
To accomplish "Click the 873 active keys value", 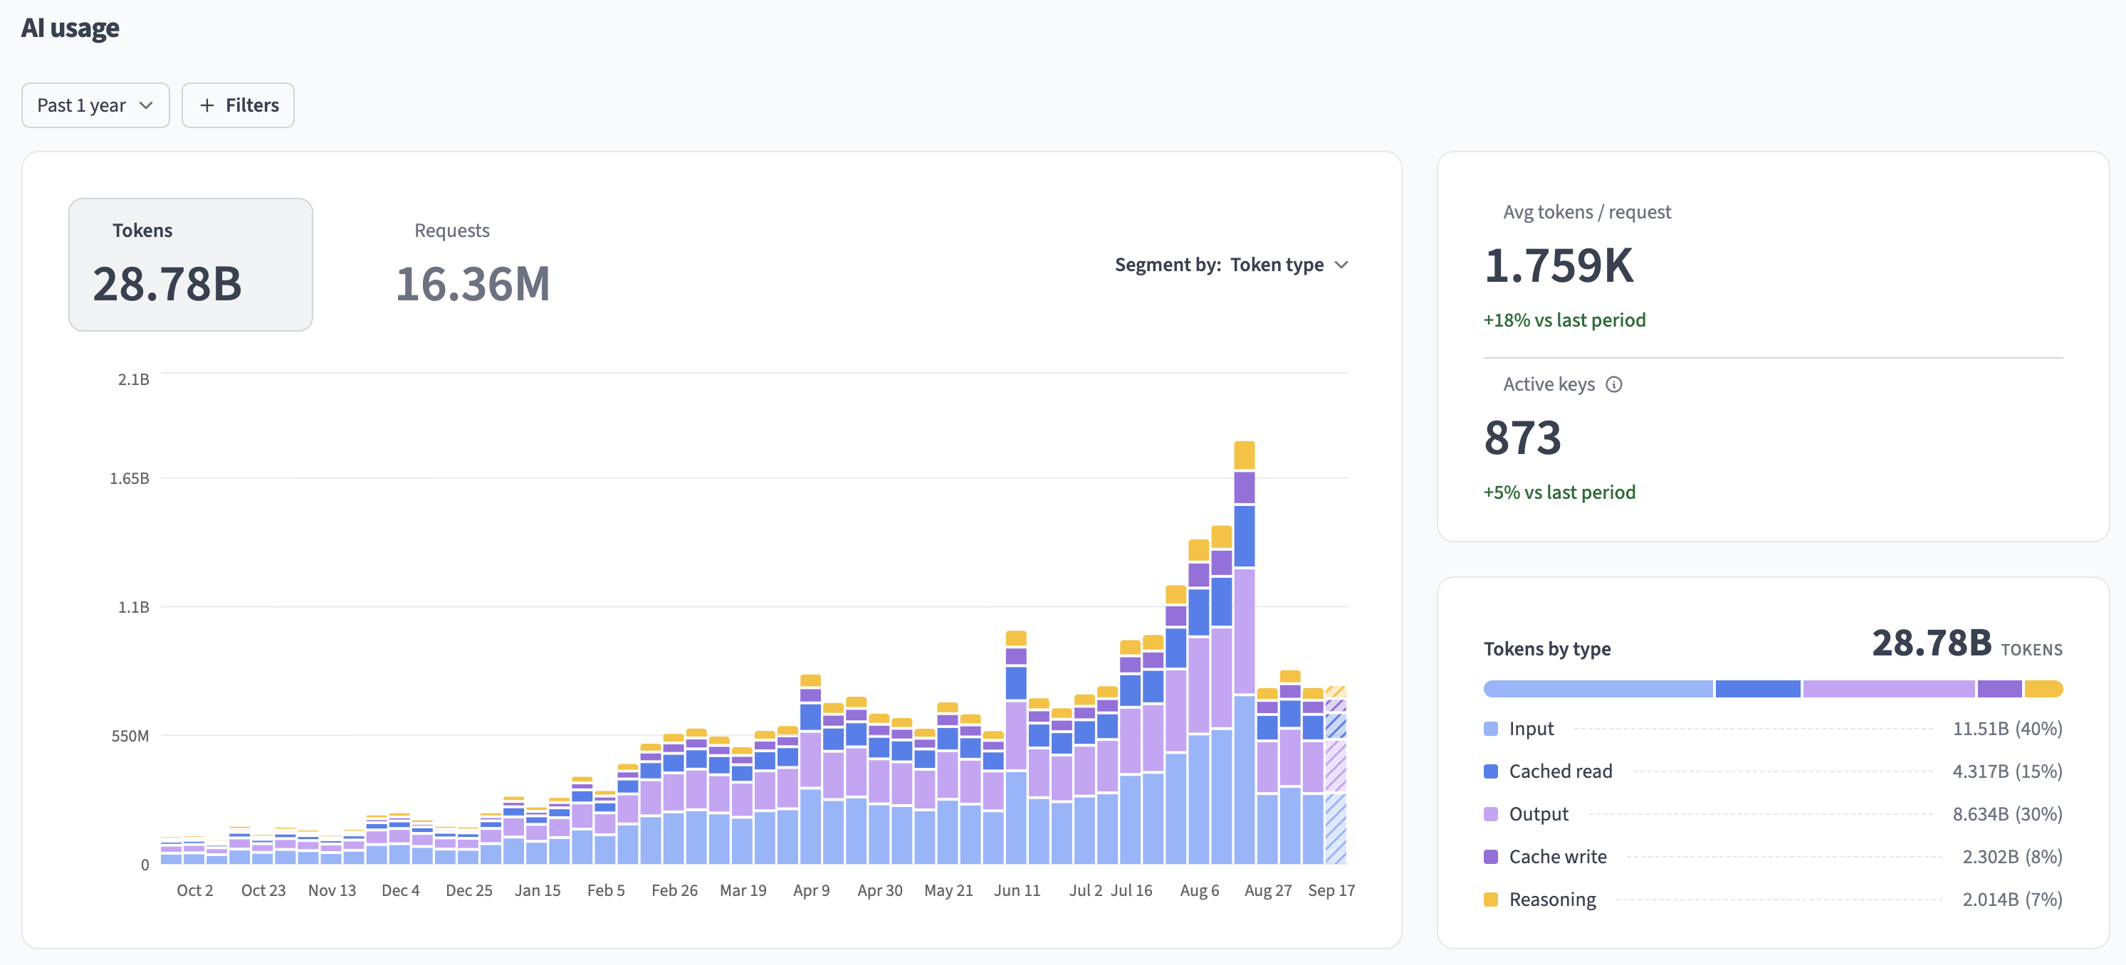I will point(1523,437).
